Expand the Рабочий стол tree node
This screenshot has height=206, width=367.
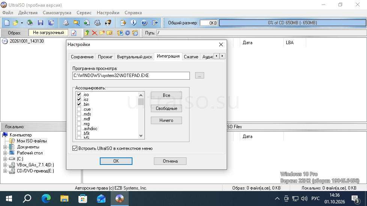pos(5,153)
